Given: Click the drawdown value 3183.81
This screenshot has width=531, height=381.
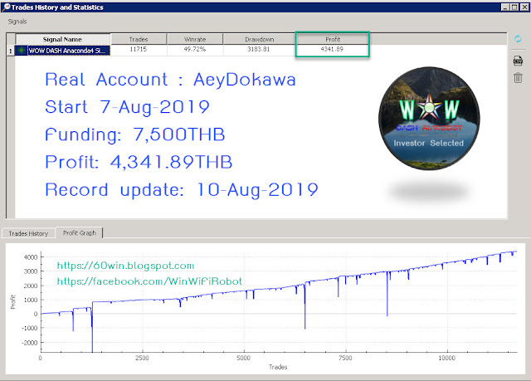Looking at the screenshot, I should (x=259, y=50).
